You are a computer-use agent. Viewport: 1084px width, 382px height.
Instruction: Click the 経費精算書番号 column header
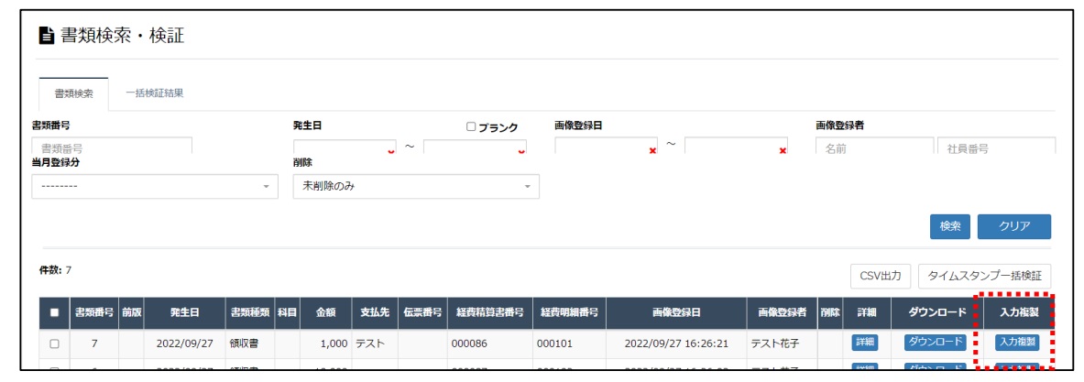489,312
